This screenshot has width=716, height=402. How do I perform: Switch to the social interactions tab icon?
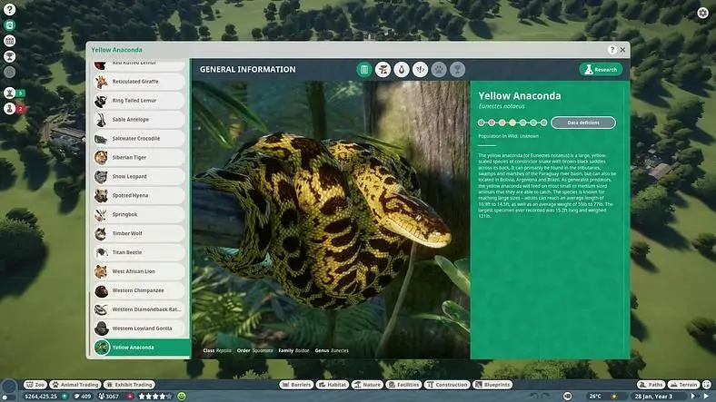click(420, 70)
